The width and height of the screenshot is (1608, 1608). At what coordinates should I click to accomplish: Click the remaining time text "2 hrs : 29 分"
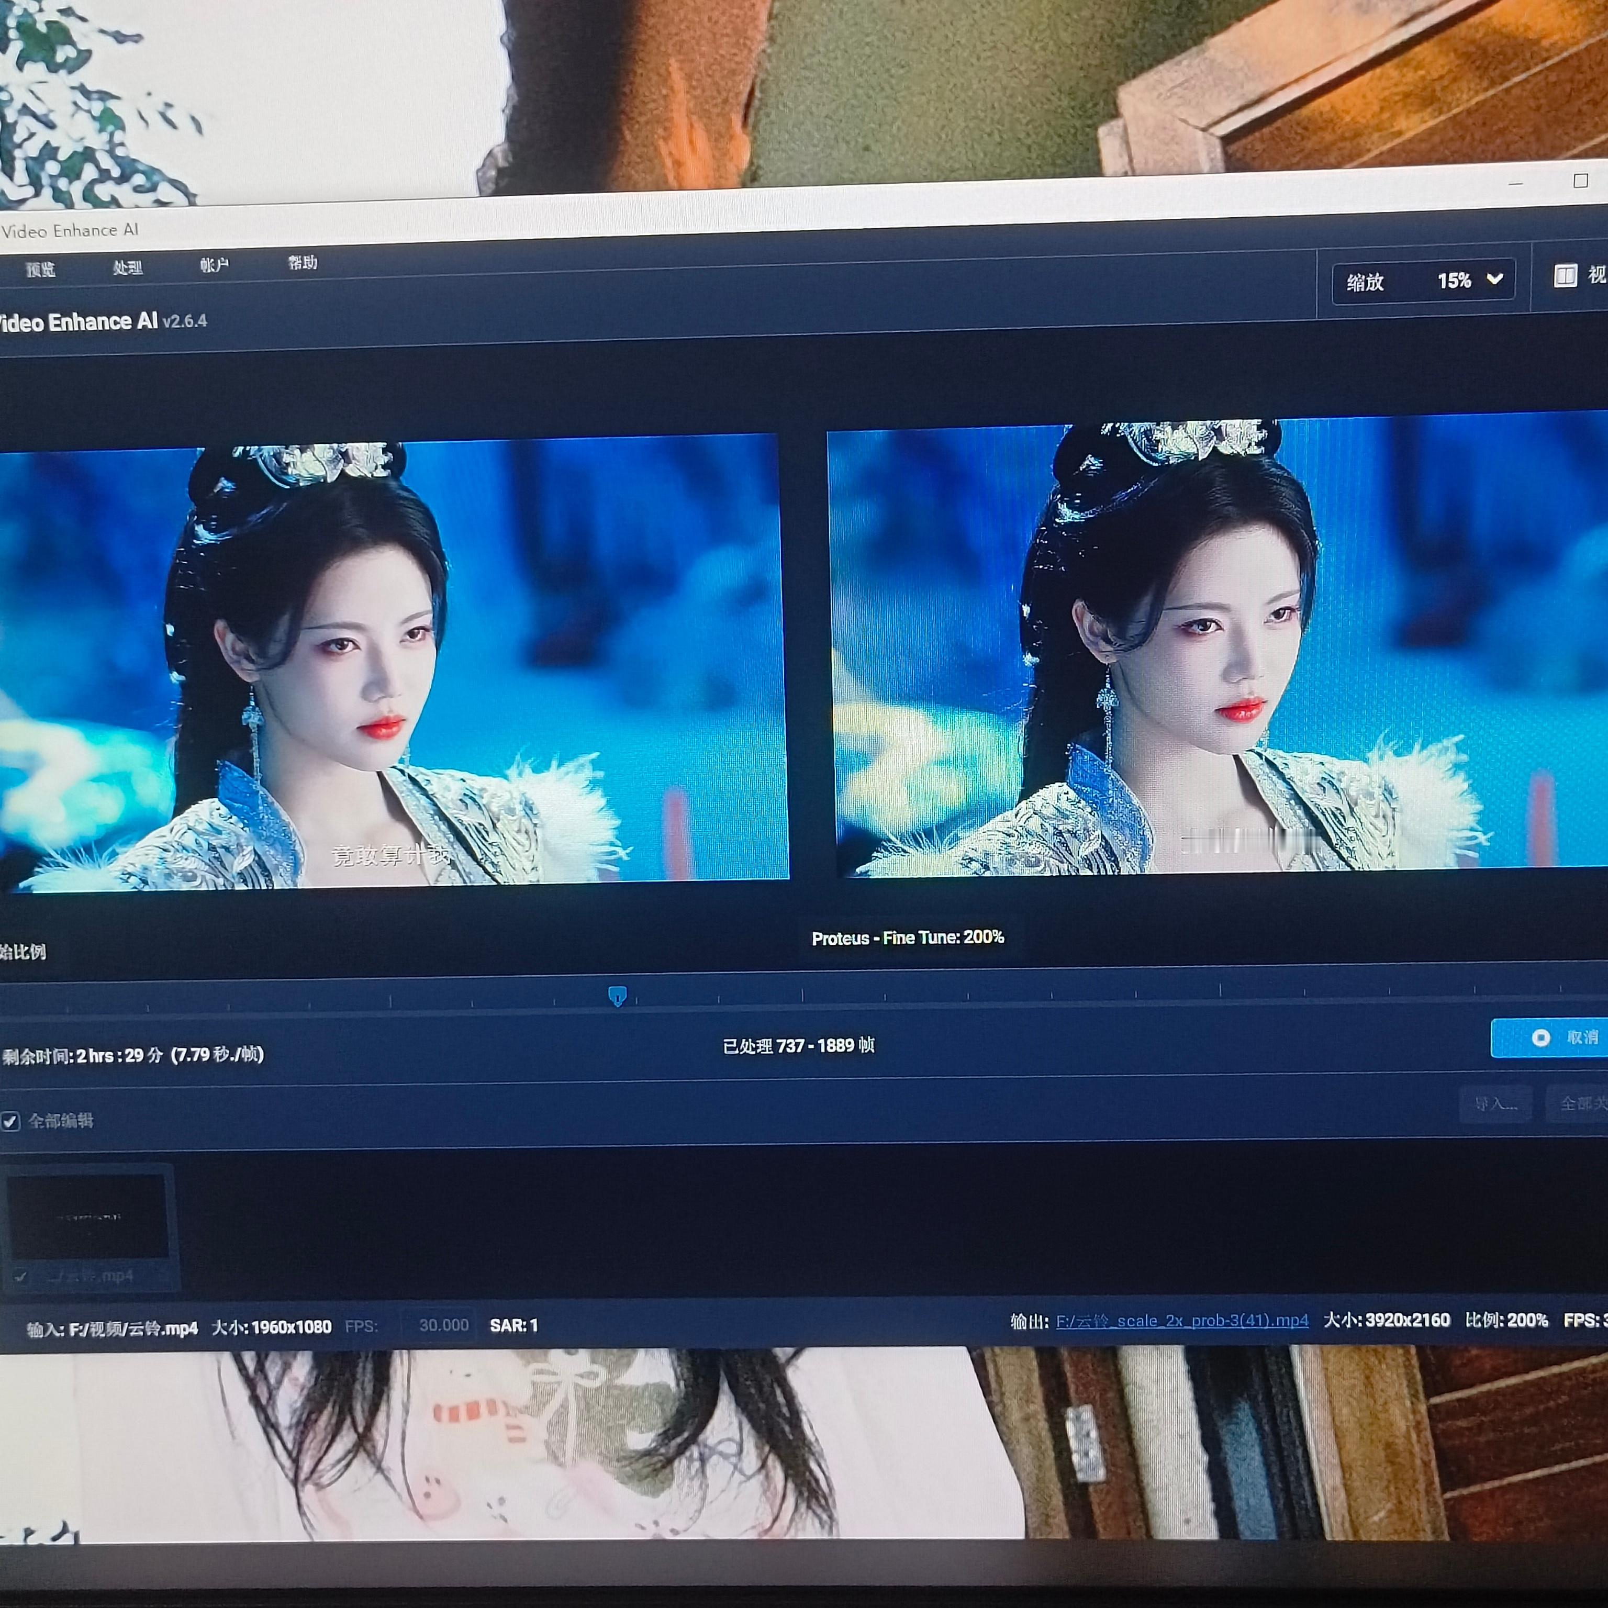point(120,1056)
